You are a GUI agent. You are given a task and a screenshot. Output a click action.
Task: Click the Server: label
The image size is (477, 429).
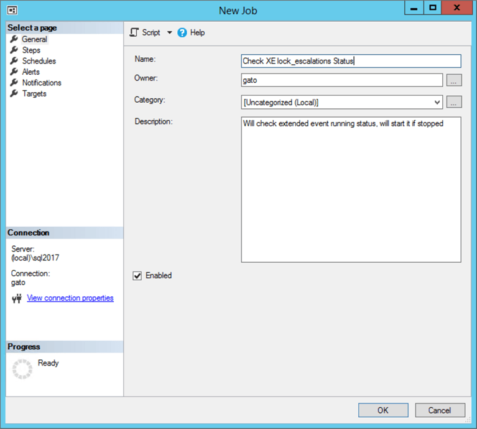(23, 249)
